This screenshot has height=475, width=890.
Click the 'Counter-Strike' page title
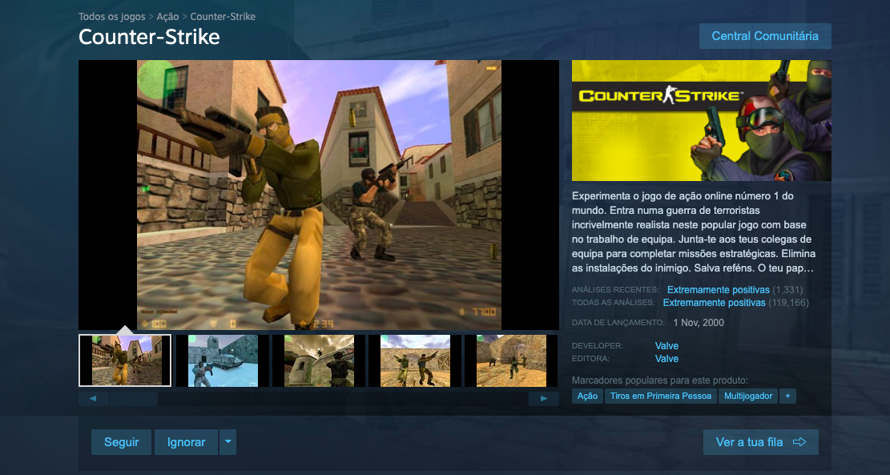pyautogui.click(x=149, y=37)
